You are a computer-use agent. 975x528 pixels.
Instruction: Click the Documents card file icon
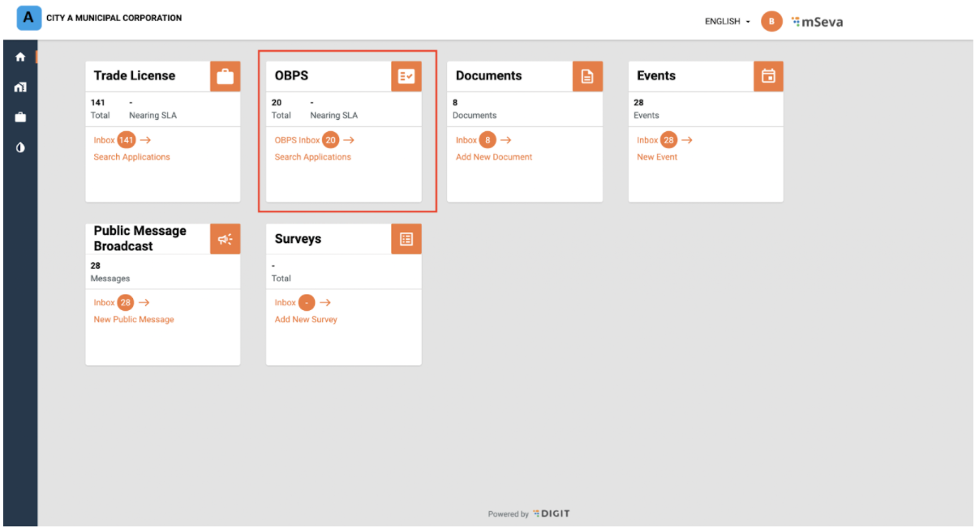point(587,76)
